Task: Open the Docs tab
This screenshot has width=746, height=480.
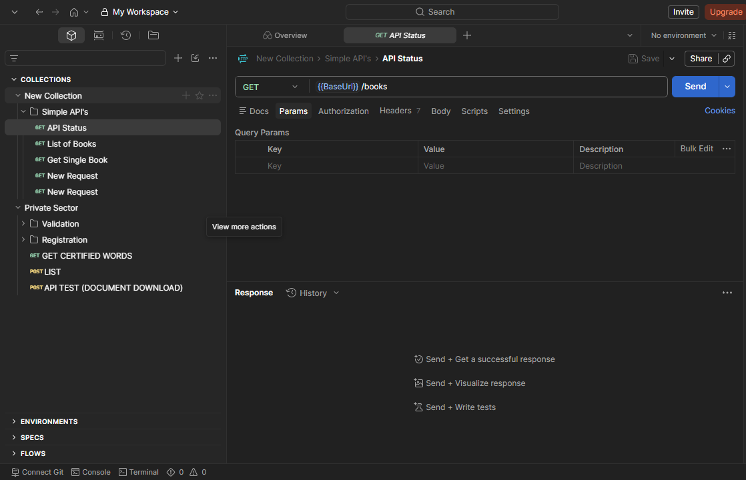Action: point(254,111)
